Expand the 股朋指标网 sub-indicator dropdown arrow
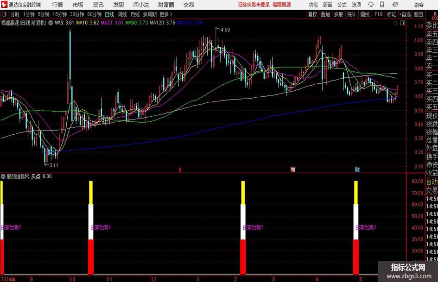 (x=3, y=176)
